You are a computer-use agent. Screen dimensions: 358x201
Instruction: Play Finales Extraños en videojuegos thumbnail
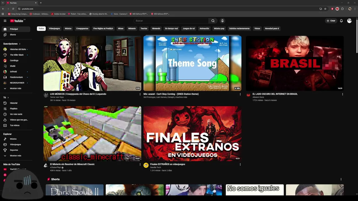pos(192,133)
